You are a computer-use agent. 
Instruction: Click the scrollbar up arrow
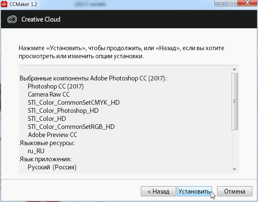click(235, 69)
